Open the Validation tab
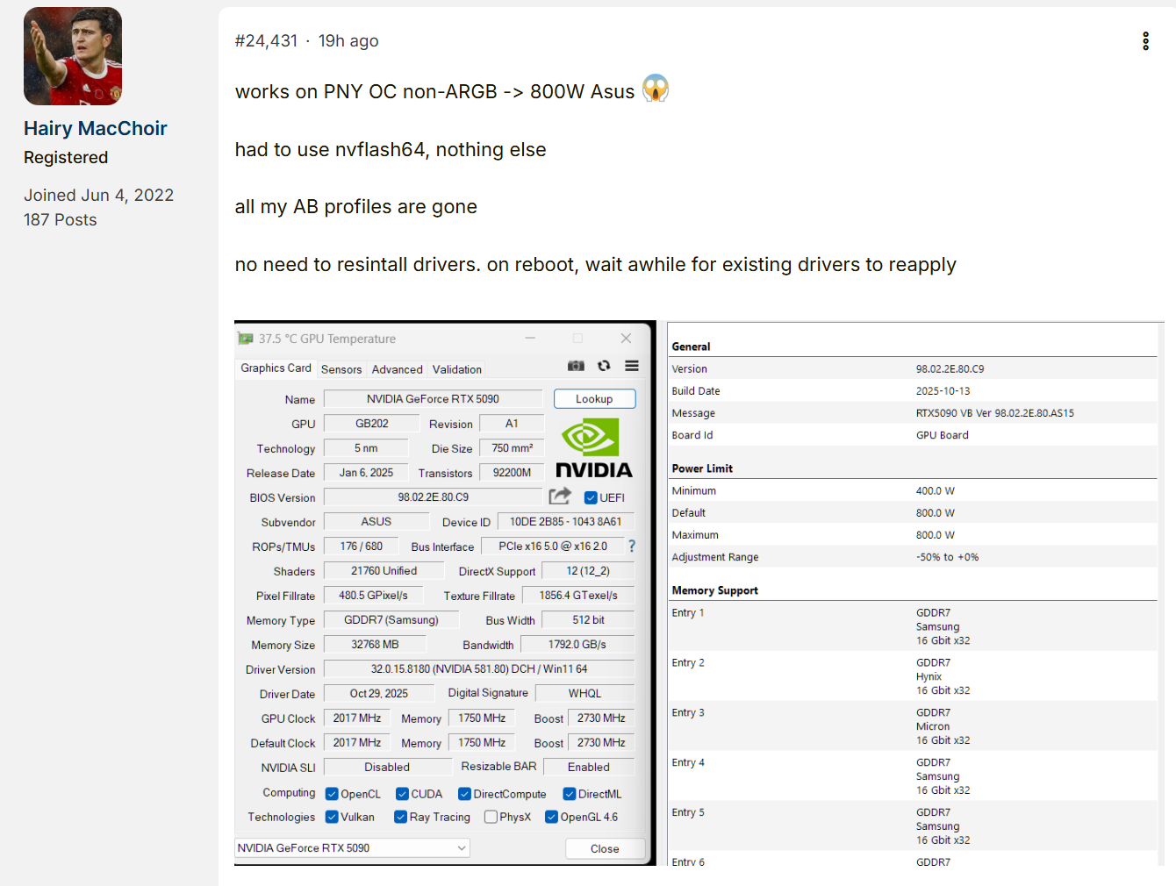 point(456,369)
